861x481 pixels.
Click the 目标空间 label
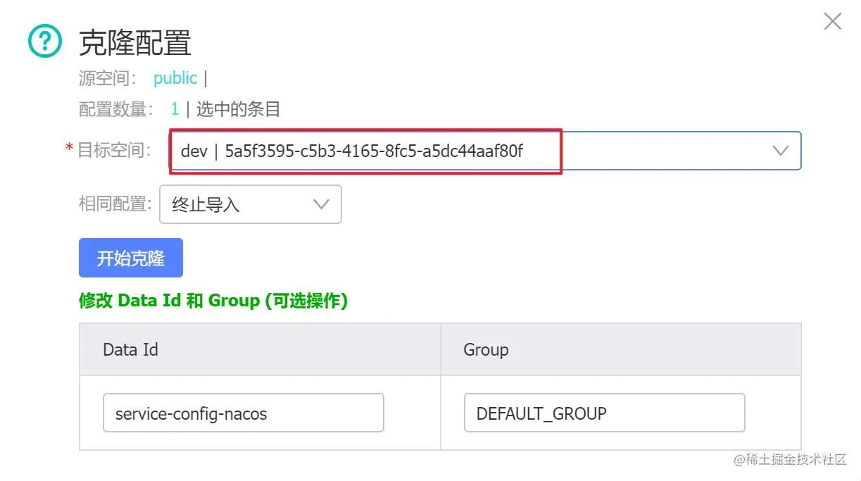click(x=114, y=149)
